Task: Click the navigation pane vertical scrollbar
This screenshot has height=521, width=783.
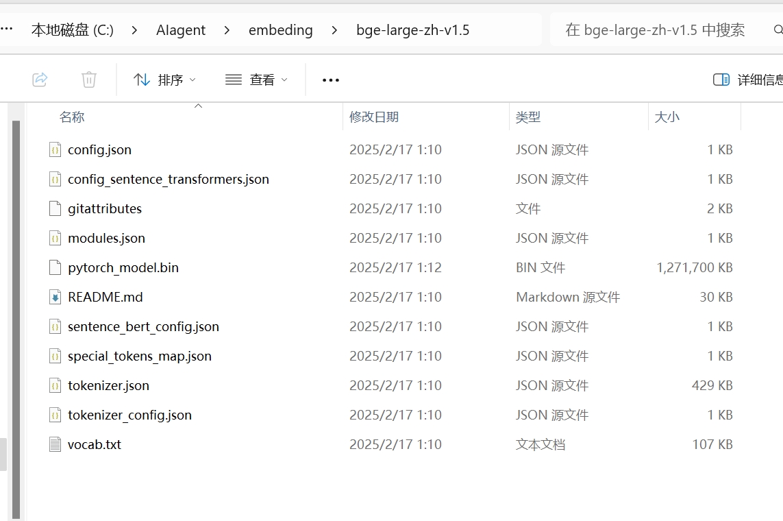Action: coord(16,319)
